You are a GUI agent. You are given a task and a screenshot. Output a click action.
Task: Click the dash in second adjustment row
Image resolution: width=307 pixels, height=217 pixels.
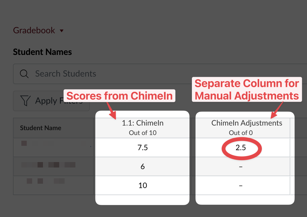(241, 166)
